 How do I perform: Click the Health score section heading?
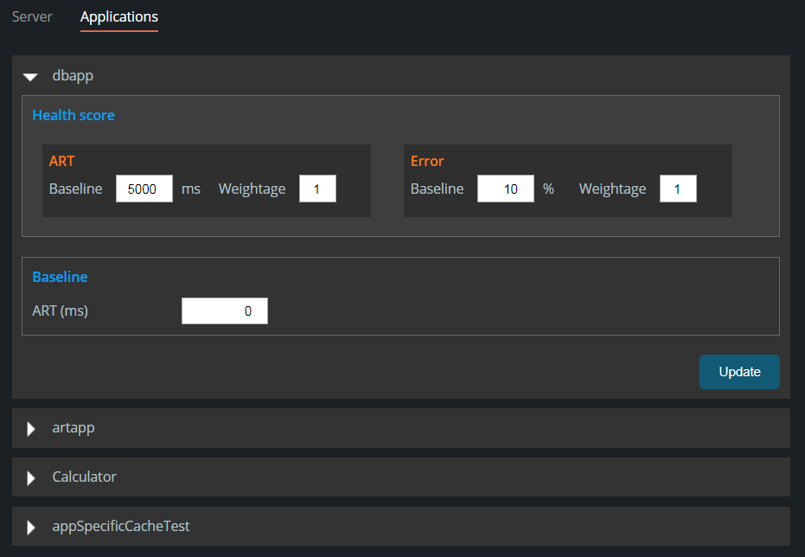(73, 114)
